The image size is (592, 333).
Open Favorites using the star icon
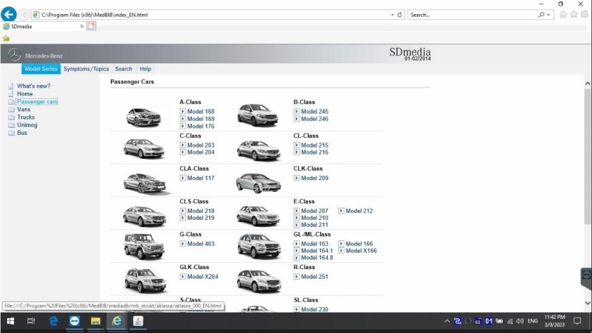[574, 14]
